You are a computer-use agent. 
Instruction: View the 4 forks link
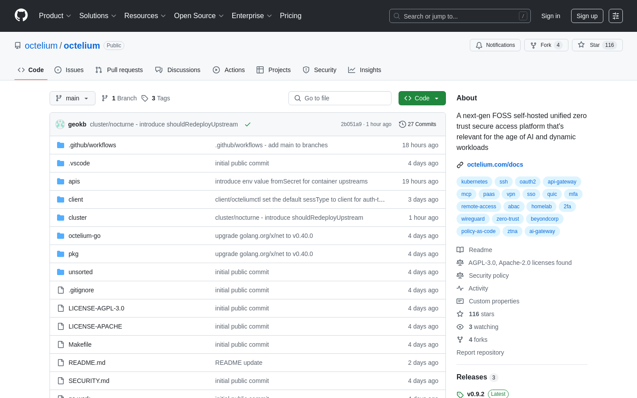click(472, 340)
